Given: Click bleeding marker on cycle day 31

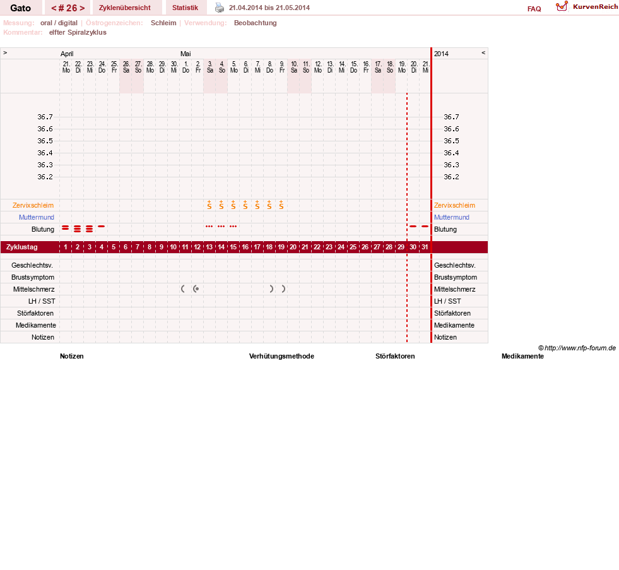Looking at the screenshot, I should (x=425, y=227).
